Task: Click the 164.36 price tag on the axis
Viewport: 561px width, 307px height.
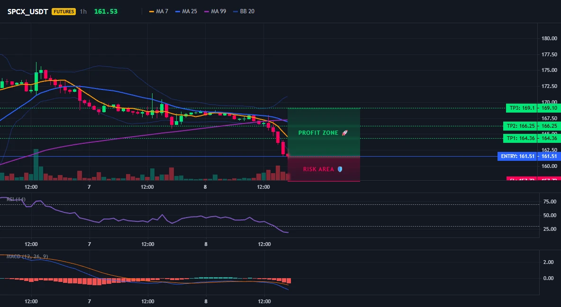Action: pyautogui.click(x=549, y=138)
